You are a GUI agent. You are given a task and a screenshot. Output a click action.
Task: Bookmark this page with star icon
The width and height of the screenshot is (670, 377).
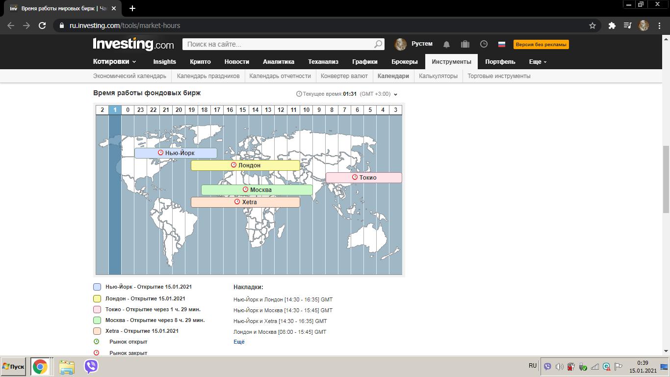click(593, 26)
